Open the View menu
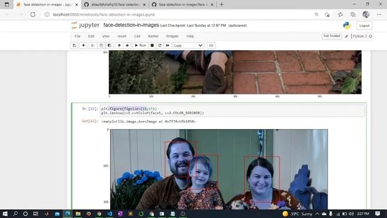 (x=106, y=36)
